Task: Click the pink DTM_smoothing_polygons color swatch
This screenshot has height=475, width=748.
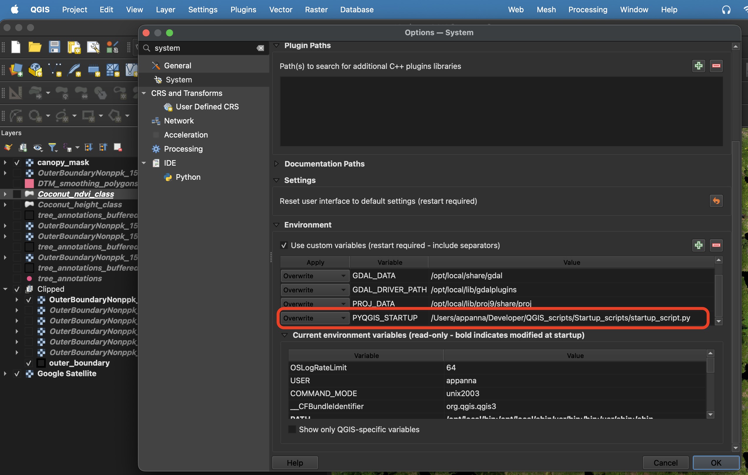Action: coord(29,184)
